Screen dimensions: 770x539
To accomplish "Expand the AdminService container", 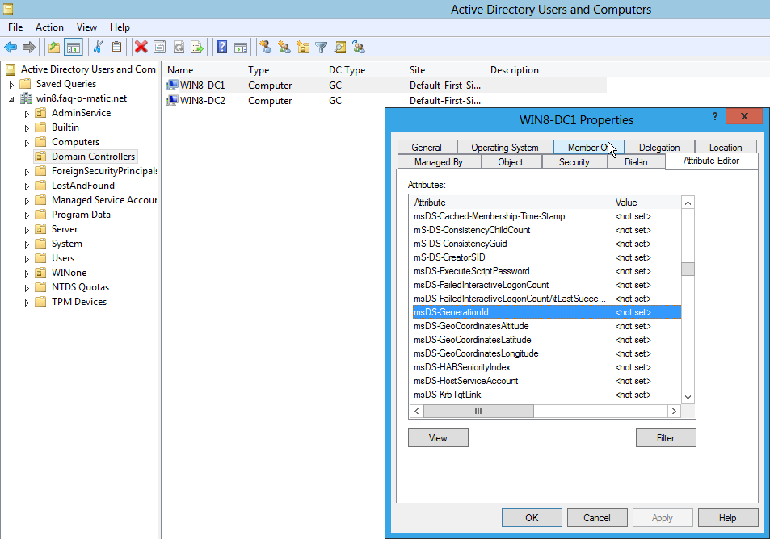I will 27,114.
